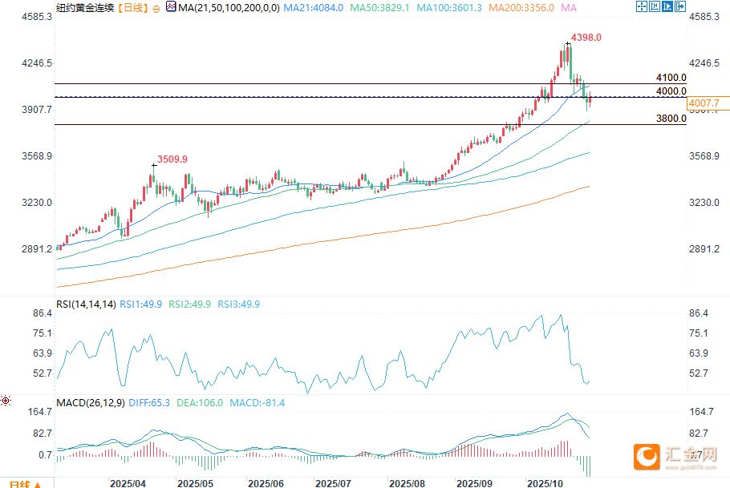This screenshot has height=488, width=730.
Task: Click the 2891.2 label on the left price axis
Action: pyautogui.click(x=37, y=249)
